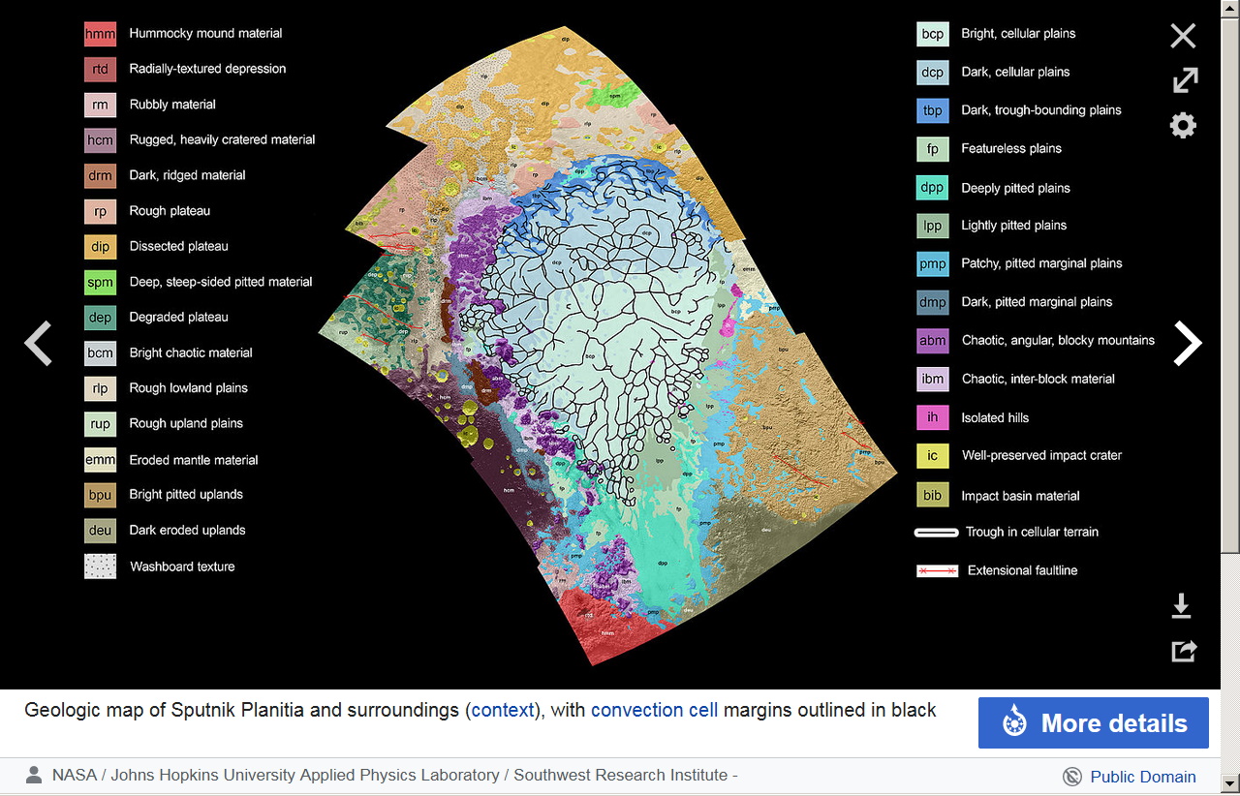Image resolution: width=1240 pixels, height=796 pixels.
Task: Click 'Trough in cellular terrain' text
Action: (x=1032, y=532)
